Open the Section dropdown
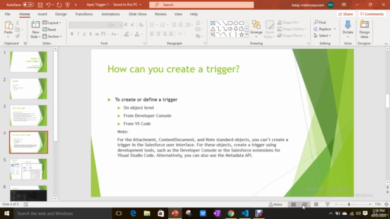 click(x=52, y=36)
